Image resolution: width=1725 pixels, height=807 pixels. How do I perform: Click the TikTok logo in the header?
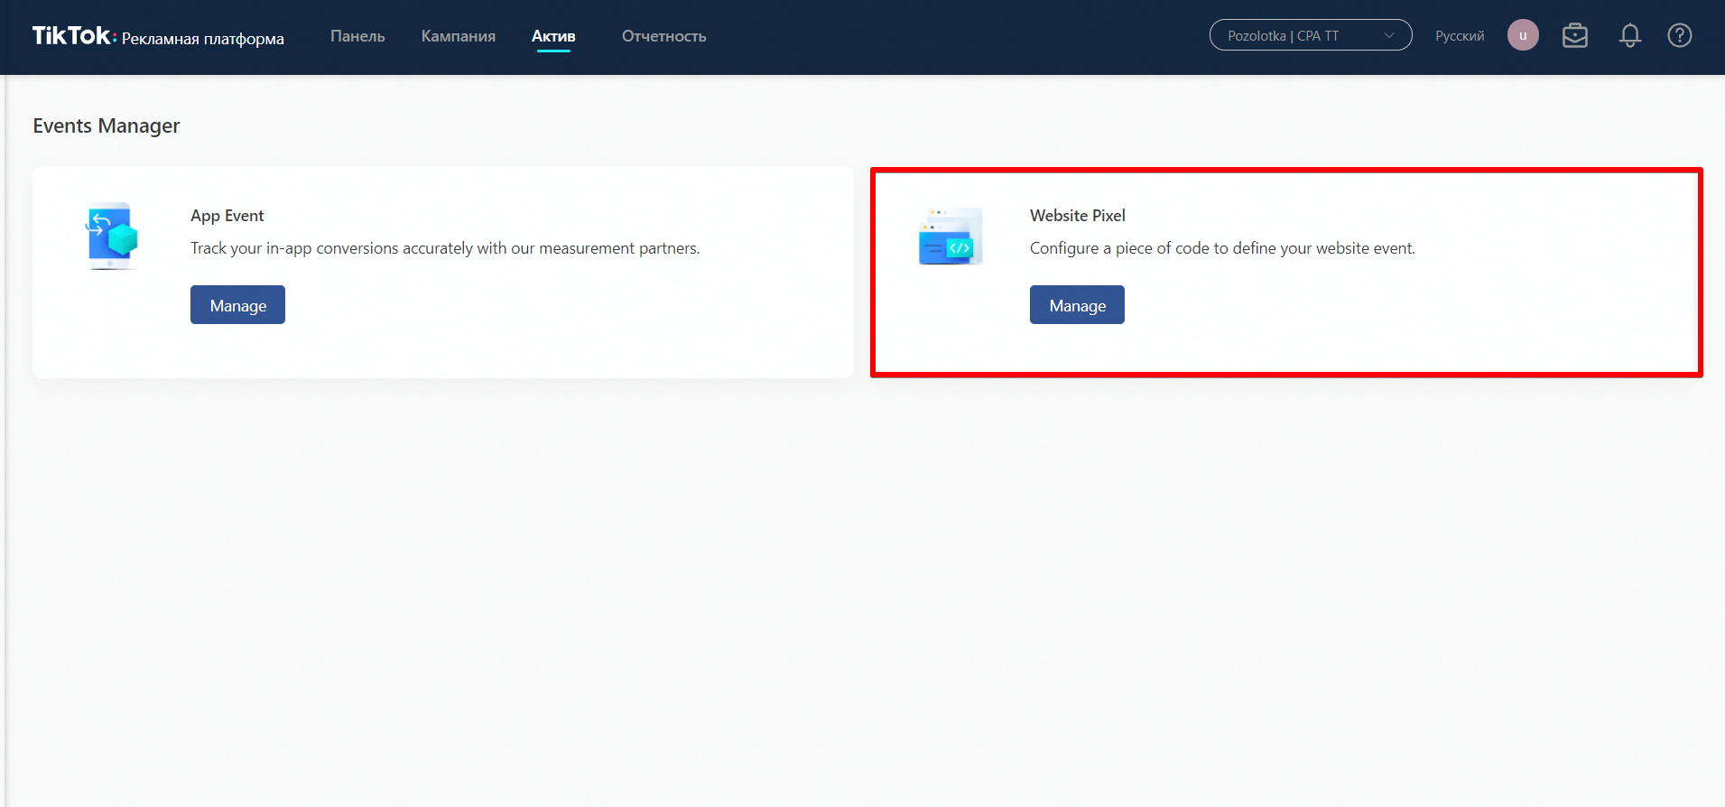[72, 36]
